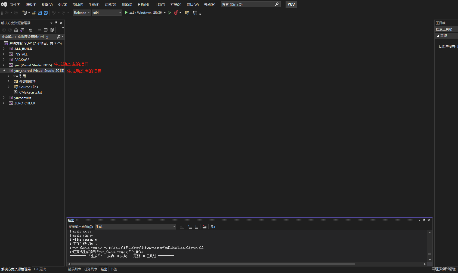Click the new project toolbar icon
The height and width of the screenshot is (273, 458).
point(24,13)
